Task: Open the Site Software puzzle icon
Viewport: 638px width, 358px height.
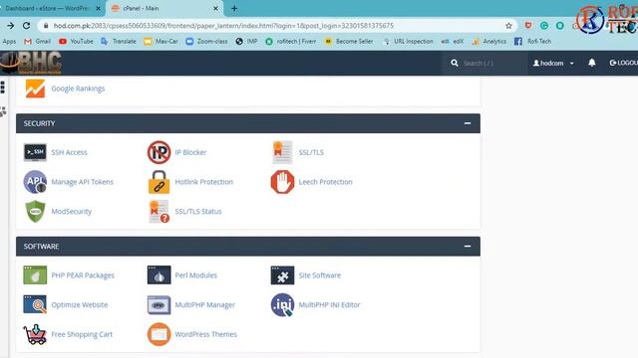Action: point(282,275)
